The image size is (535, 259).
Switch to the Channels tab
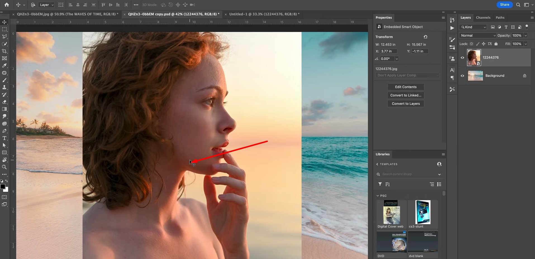click(483, 18)
